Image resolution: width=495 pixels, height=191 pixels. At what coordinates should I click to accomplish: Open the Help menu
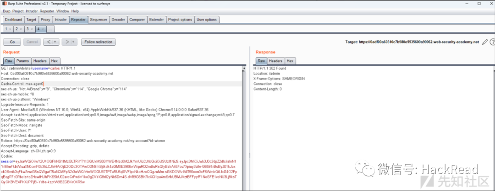pos(75,11)
